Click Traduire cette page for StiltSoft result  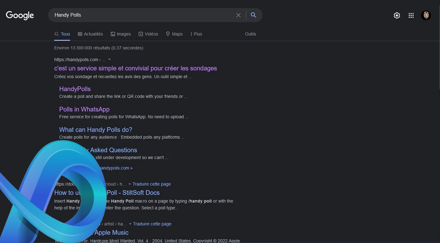(152, 184)
